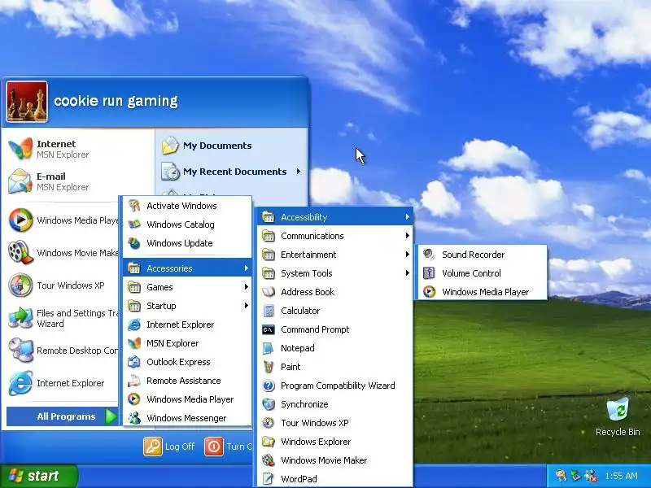Click the All Programs green arrow
This screenshot has width=651, height=488.
tap(111, 416)
